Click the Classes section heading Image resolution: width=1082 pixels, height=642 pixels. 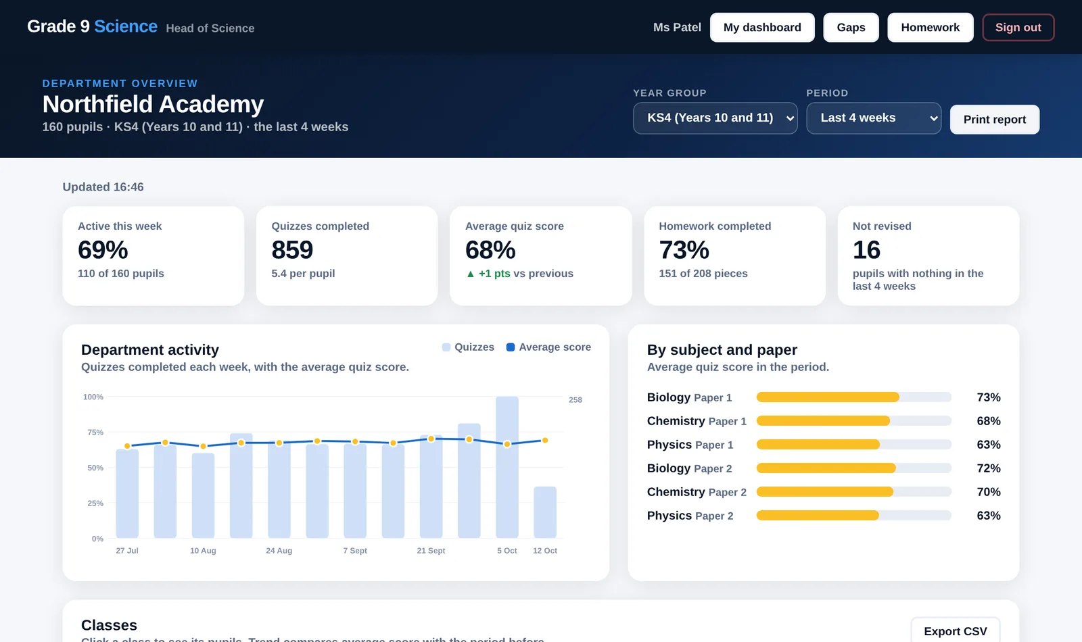coord(109,625)
